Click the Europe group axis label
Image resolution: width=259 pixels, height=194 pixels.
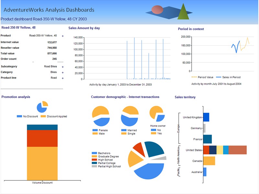click(178, 128)
